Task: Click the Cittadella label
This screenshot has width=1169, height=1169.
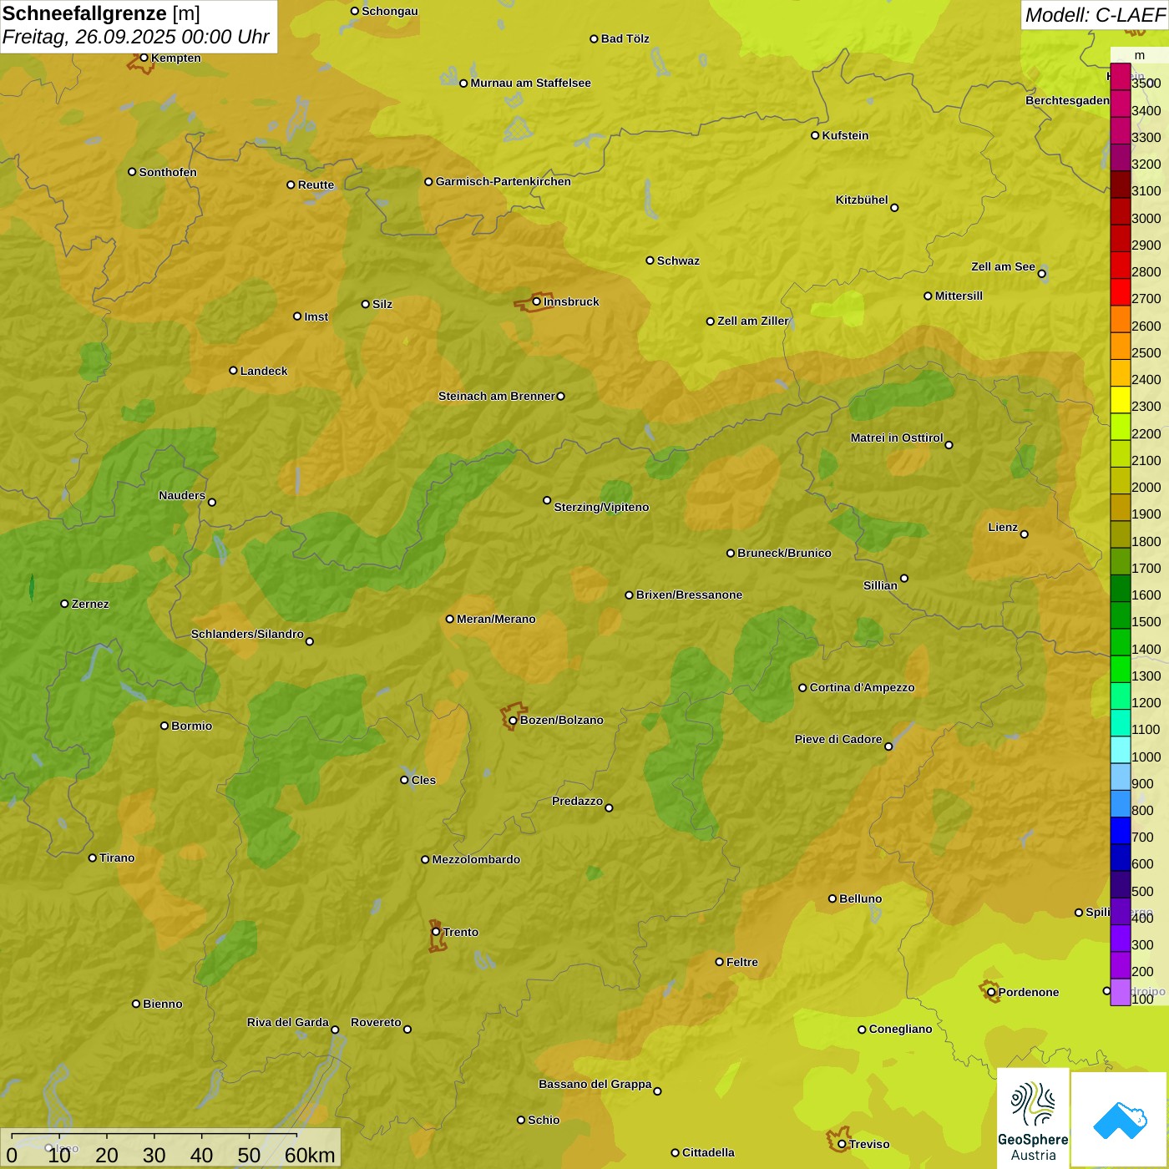Action: click(x=708, y=1152)
